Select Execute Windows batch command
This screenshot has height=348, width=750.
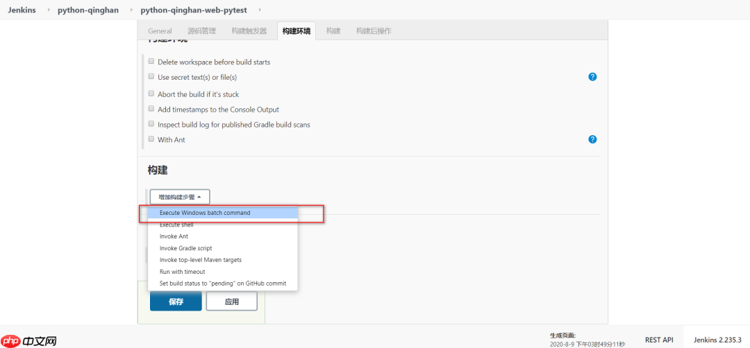click(x=205, y=213)
